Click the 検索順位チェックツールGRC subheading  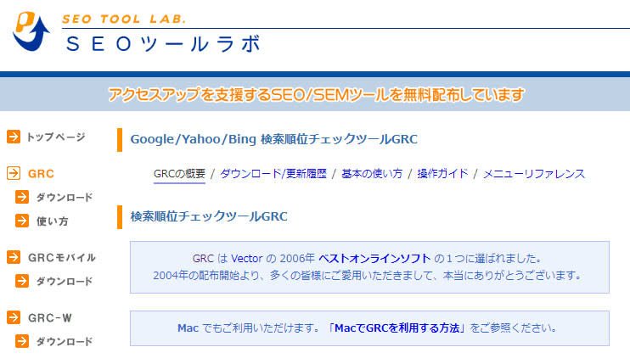tap(209, 216)
